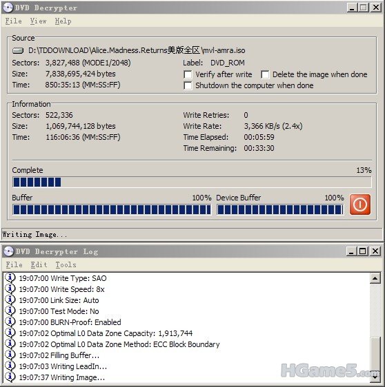Click the log scrollbar up arrow
This screenshot has height=387, width=385.
click(375, 278)
